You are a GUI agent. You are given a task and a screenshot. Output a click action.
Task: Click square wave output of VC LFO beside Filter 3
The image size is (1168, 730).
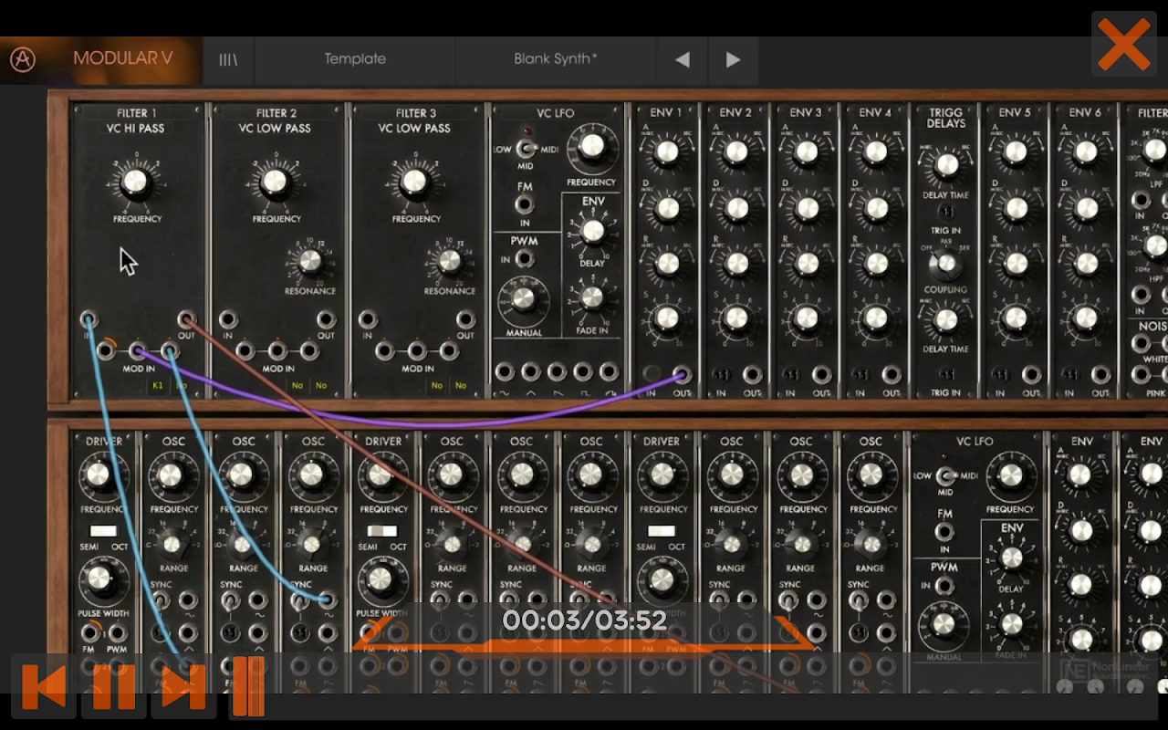(x=583, y=372)
